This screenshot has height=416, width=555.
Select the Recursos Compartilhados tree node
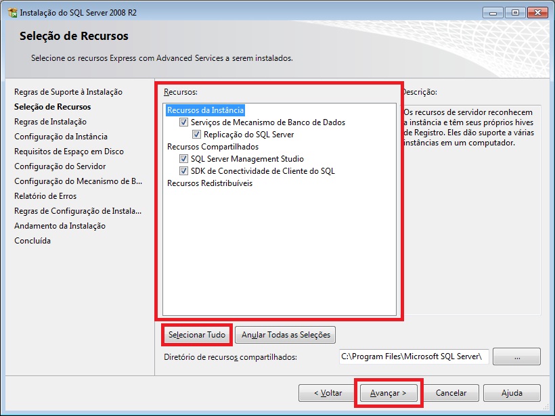tap(213, 147)
